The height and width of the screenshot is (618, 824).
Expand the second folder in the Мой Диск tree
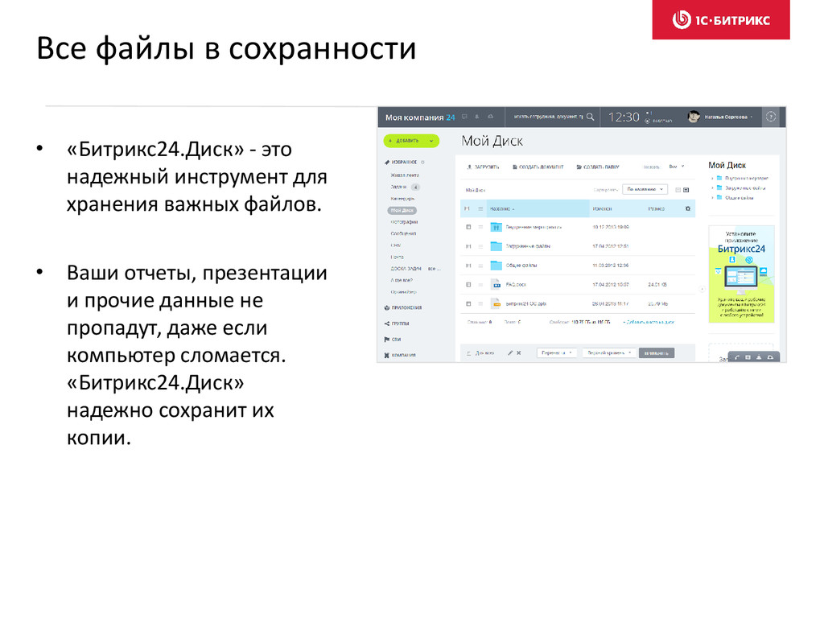713,187
